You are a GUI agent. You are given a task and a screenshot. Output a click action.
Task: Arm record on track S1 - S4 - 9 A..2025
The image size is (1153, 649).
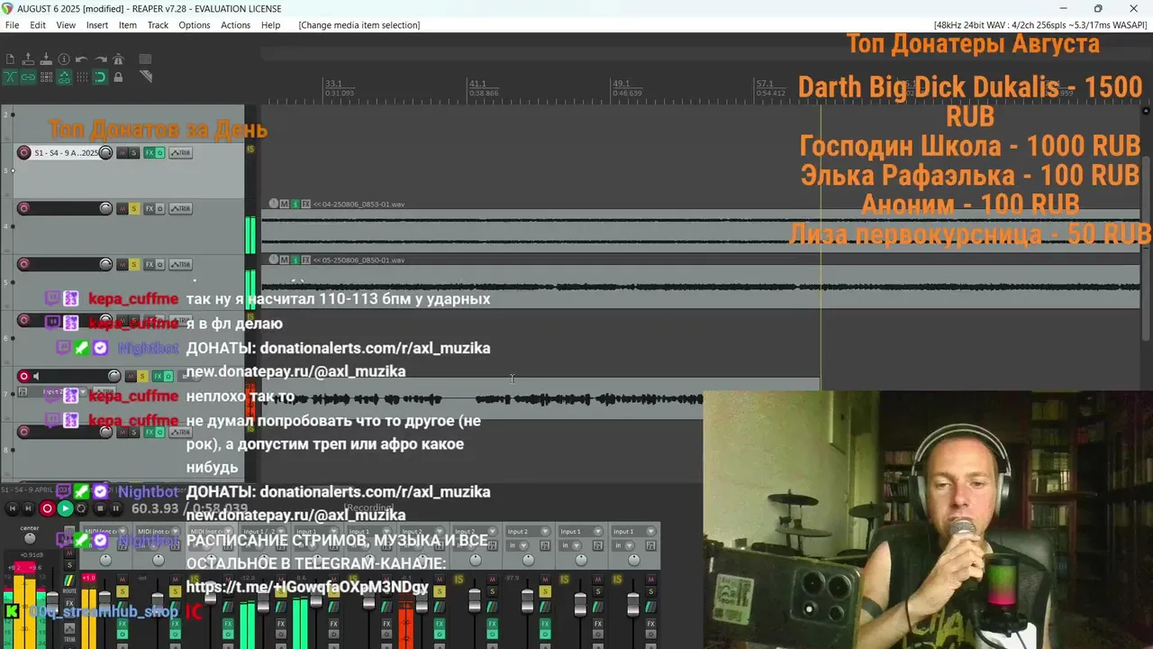[x=24, y=152]
